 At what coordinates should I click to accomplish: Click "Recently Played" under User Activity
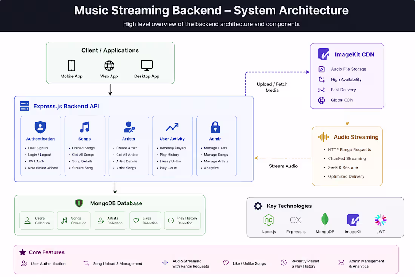pyautogui.click(x=173, y=148)
